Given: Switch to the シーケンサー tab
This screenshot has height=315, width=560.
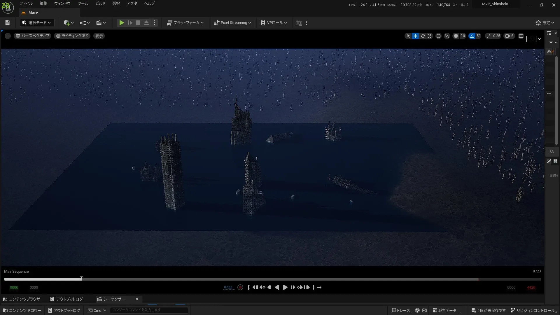Looking at the screenshot, I should (114, 299).
